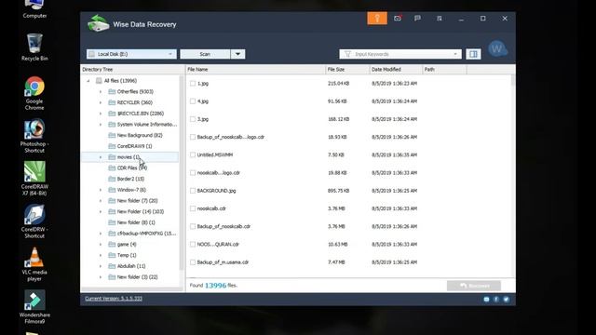Check the All files checkbox in tree
The width and height of the screenshot is (596, 335).
pyautogui.click(x=99, y=81)
